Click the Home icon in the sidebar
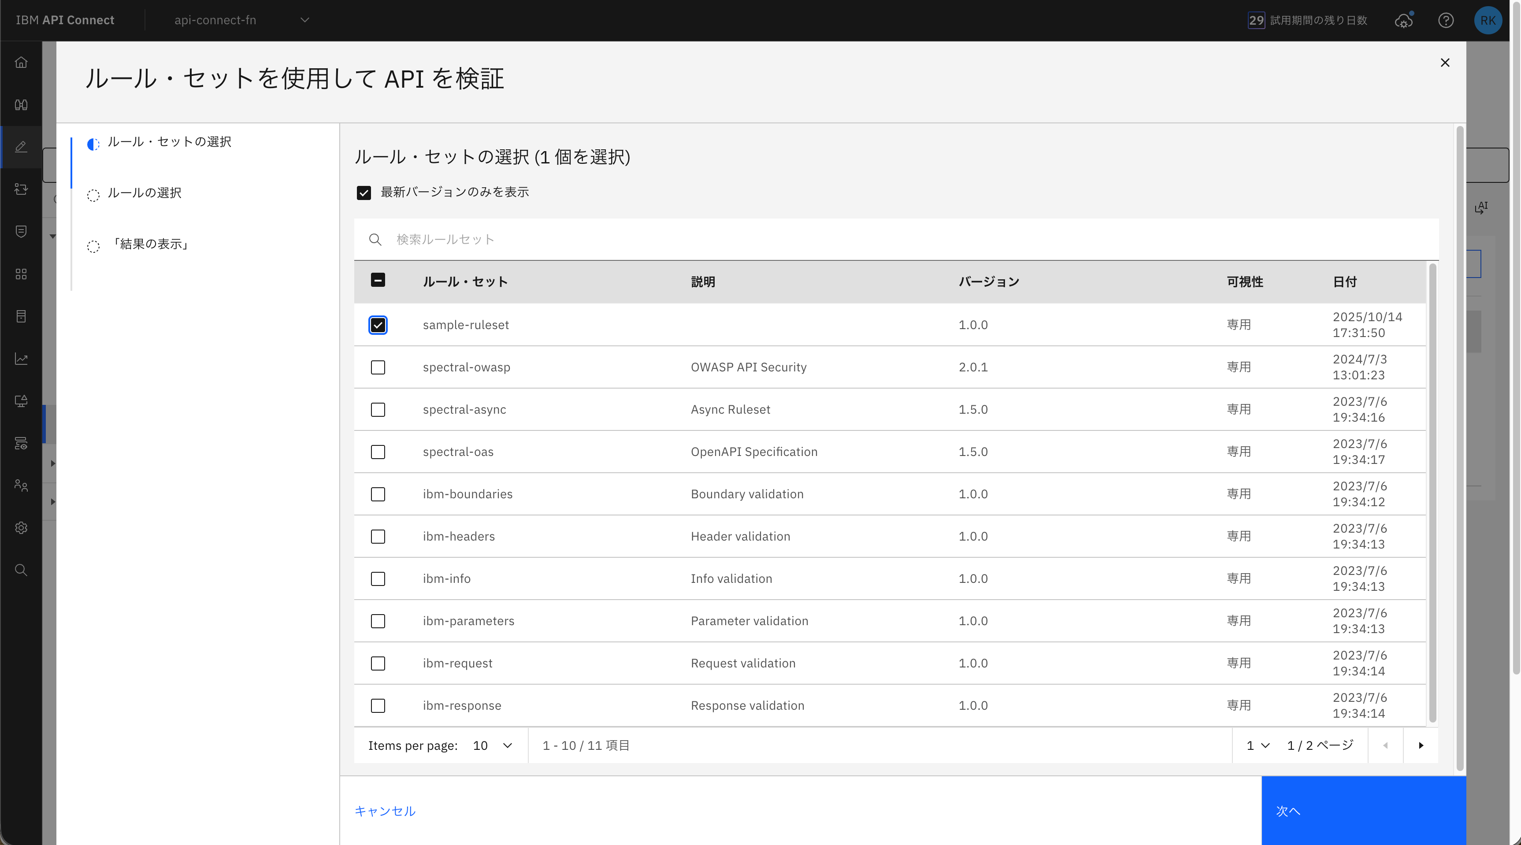 click(x=21, y=63)
